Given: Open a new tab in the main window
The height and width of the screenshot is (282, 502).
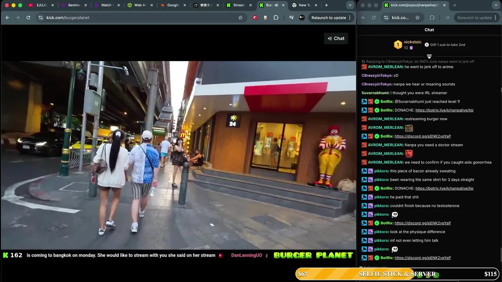Looking at the screenshot, I should coord(326,5).
